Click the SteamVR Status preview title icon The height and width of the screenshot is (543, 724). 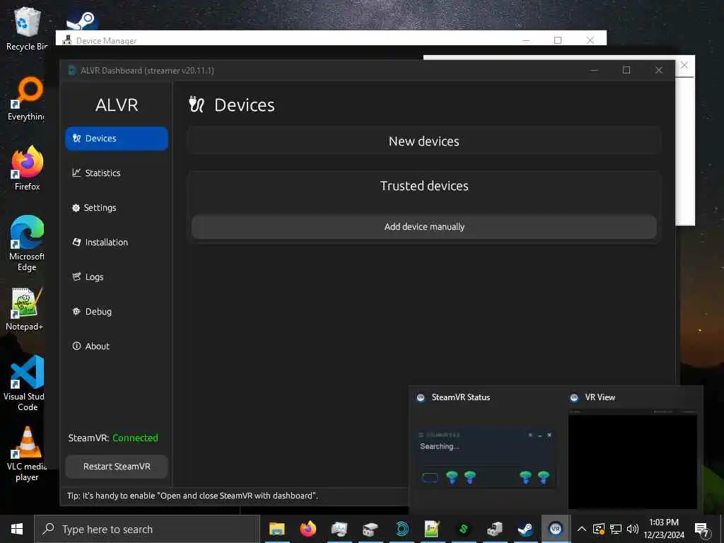pyautogui.click(x=421, y=397)
